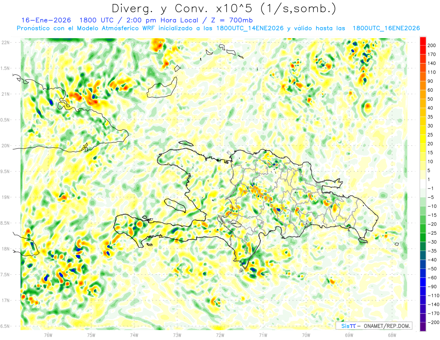Click the '1800UTC_16ENE2026' valid-until time text

point(386,28)
